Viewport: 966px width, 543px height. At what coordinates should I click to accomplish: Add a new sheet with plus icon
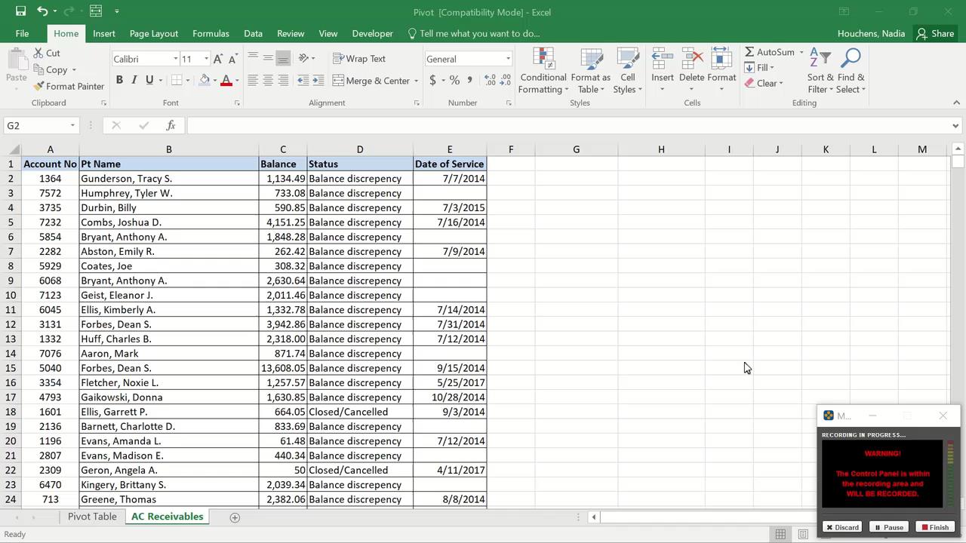[x=235, y=517]
